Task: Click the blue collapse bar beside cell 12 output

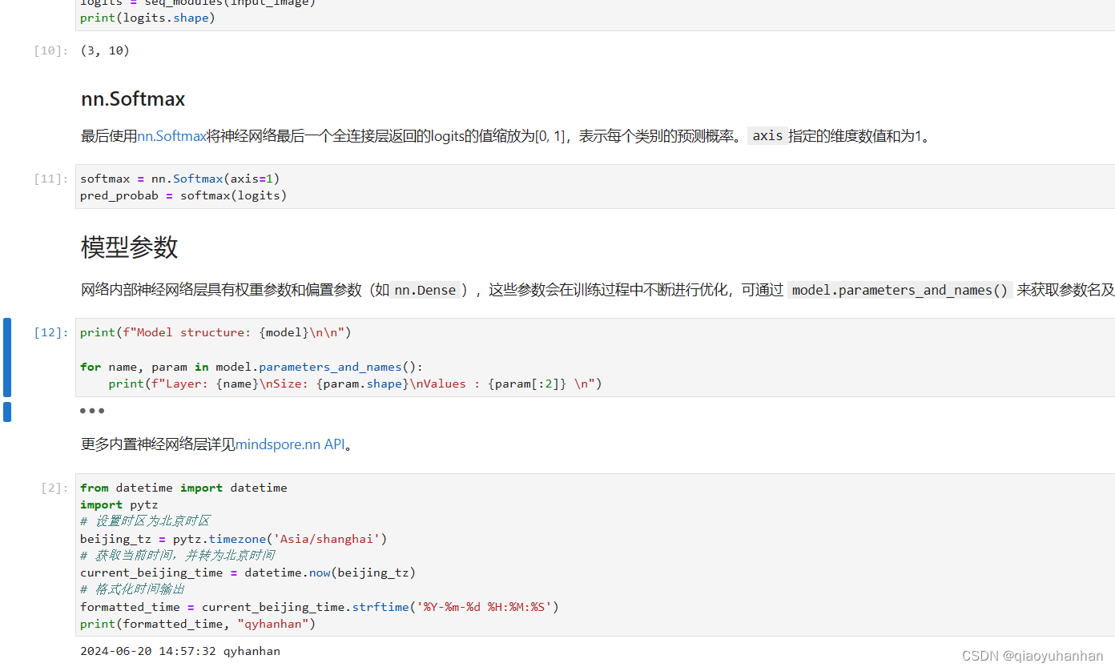Action: point(7,412)
